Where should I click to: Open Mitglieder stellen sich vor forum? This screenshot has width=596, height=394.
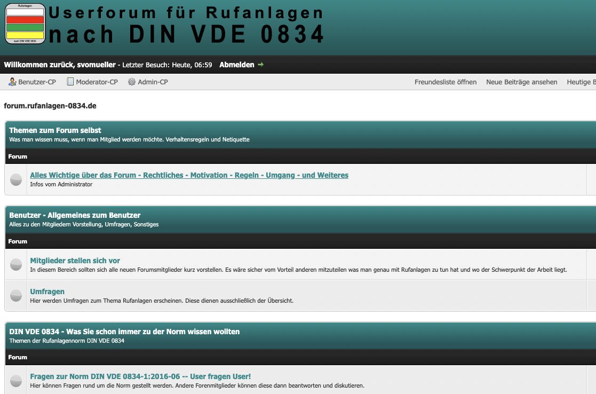click(75, 261)
